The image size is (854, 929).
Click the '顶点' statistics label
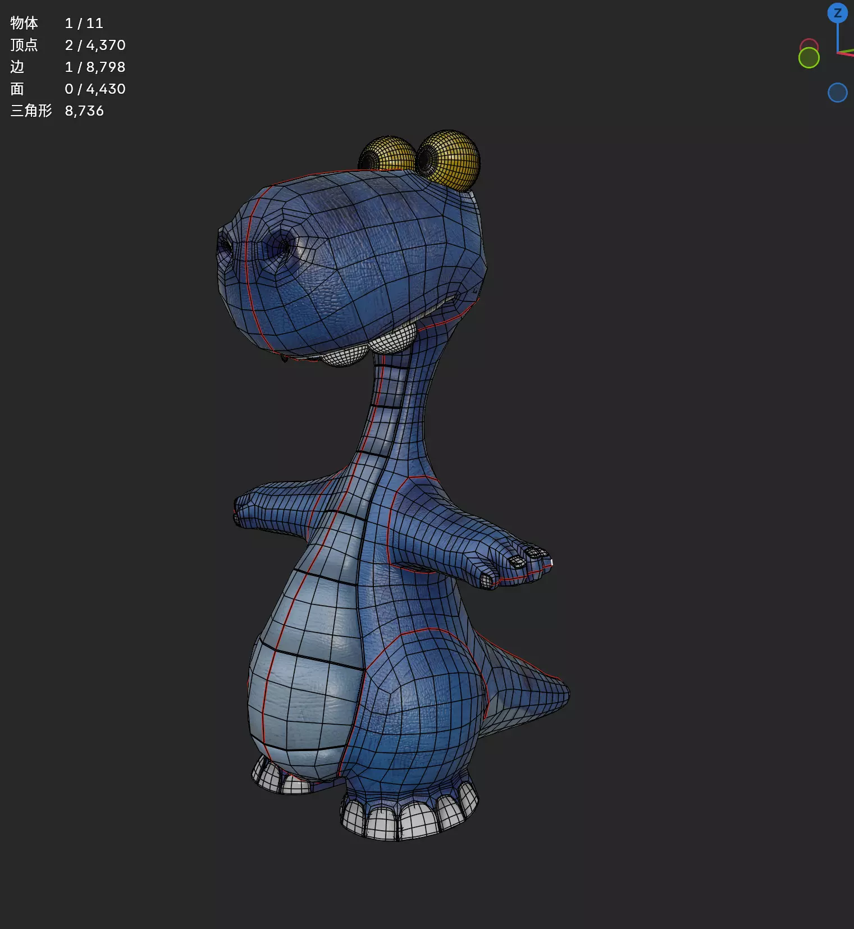click(24, 45)
